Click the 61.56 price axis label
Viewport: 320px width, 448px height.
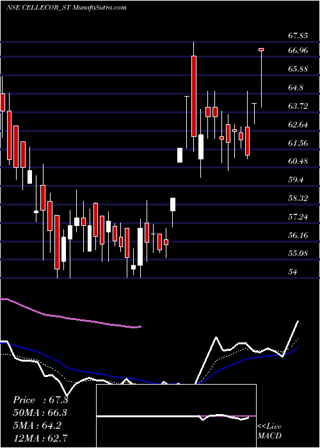click(x=298, y=143)
